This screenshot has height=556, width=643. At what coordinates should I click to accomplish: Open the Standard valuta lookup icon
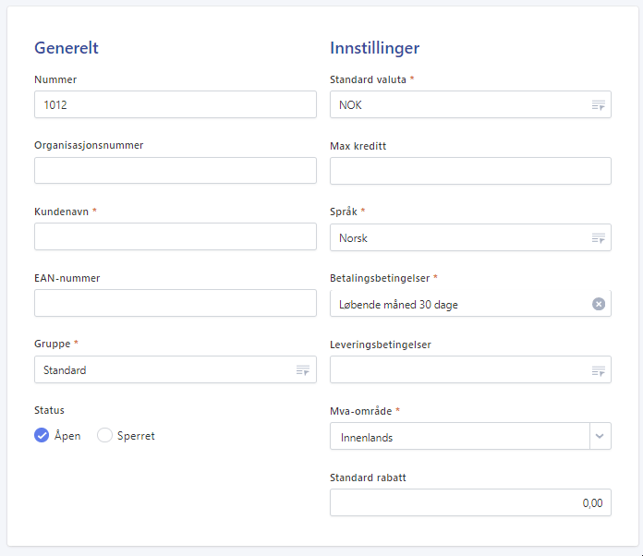click(599, 105)
